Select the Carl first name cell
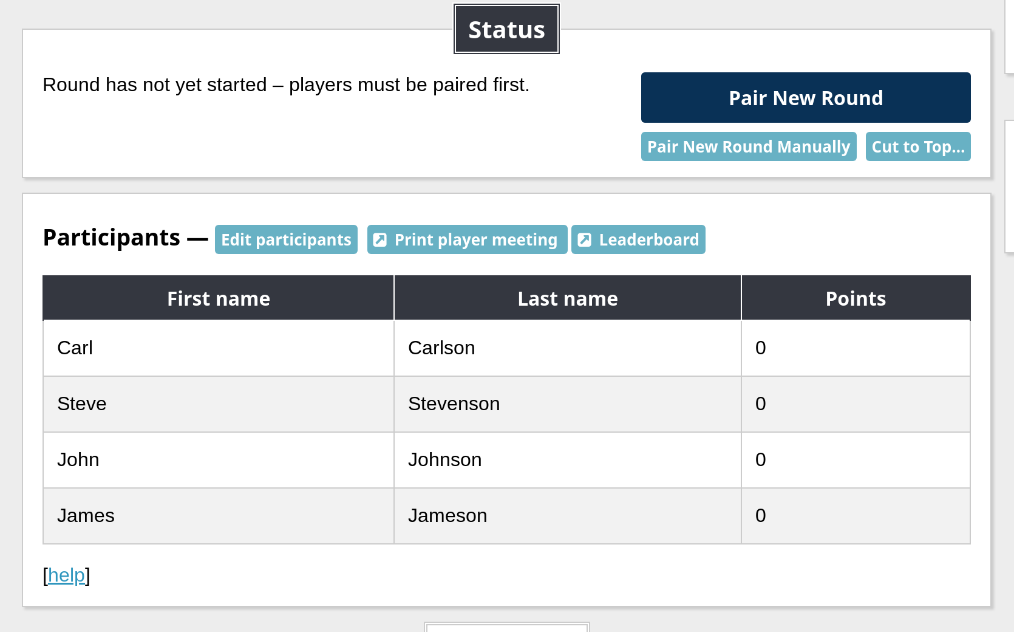The width and height of the screenshot is (1014, 632). 75,348
